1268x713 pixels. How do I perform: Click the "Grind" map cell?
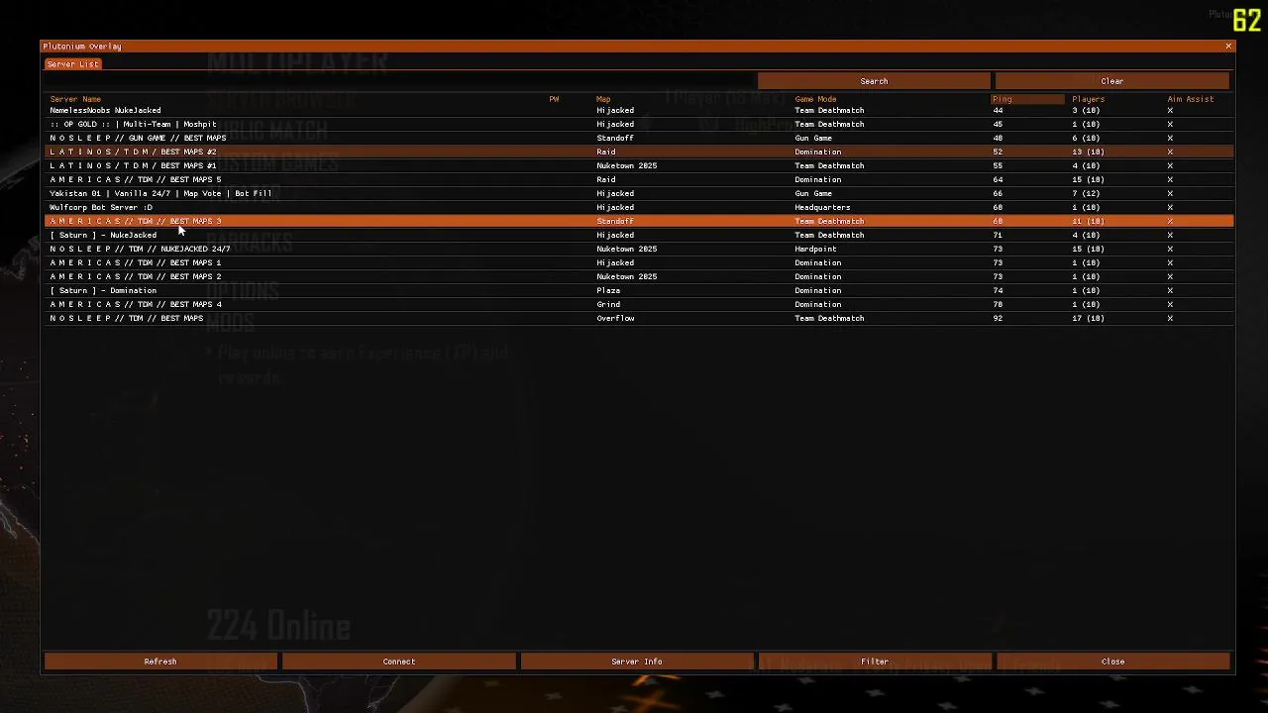click(608, 304)
